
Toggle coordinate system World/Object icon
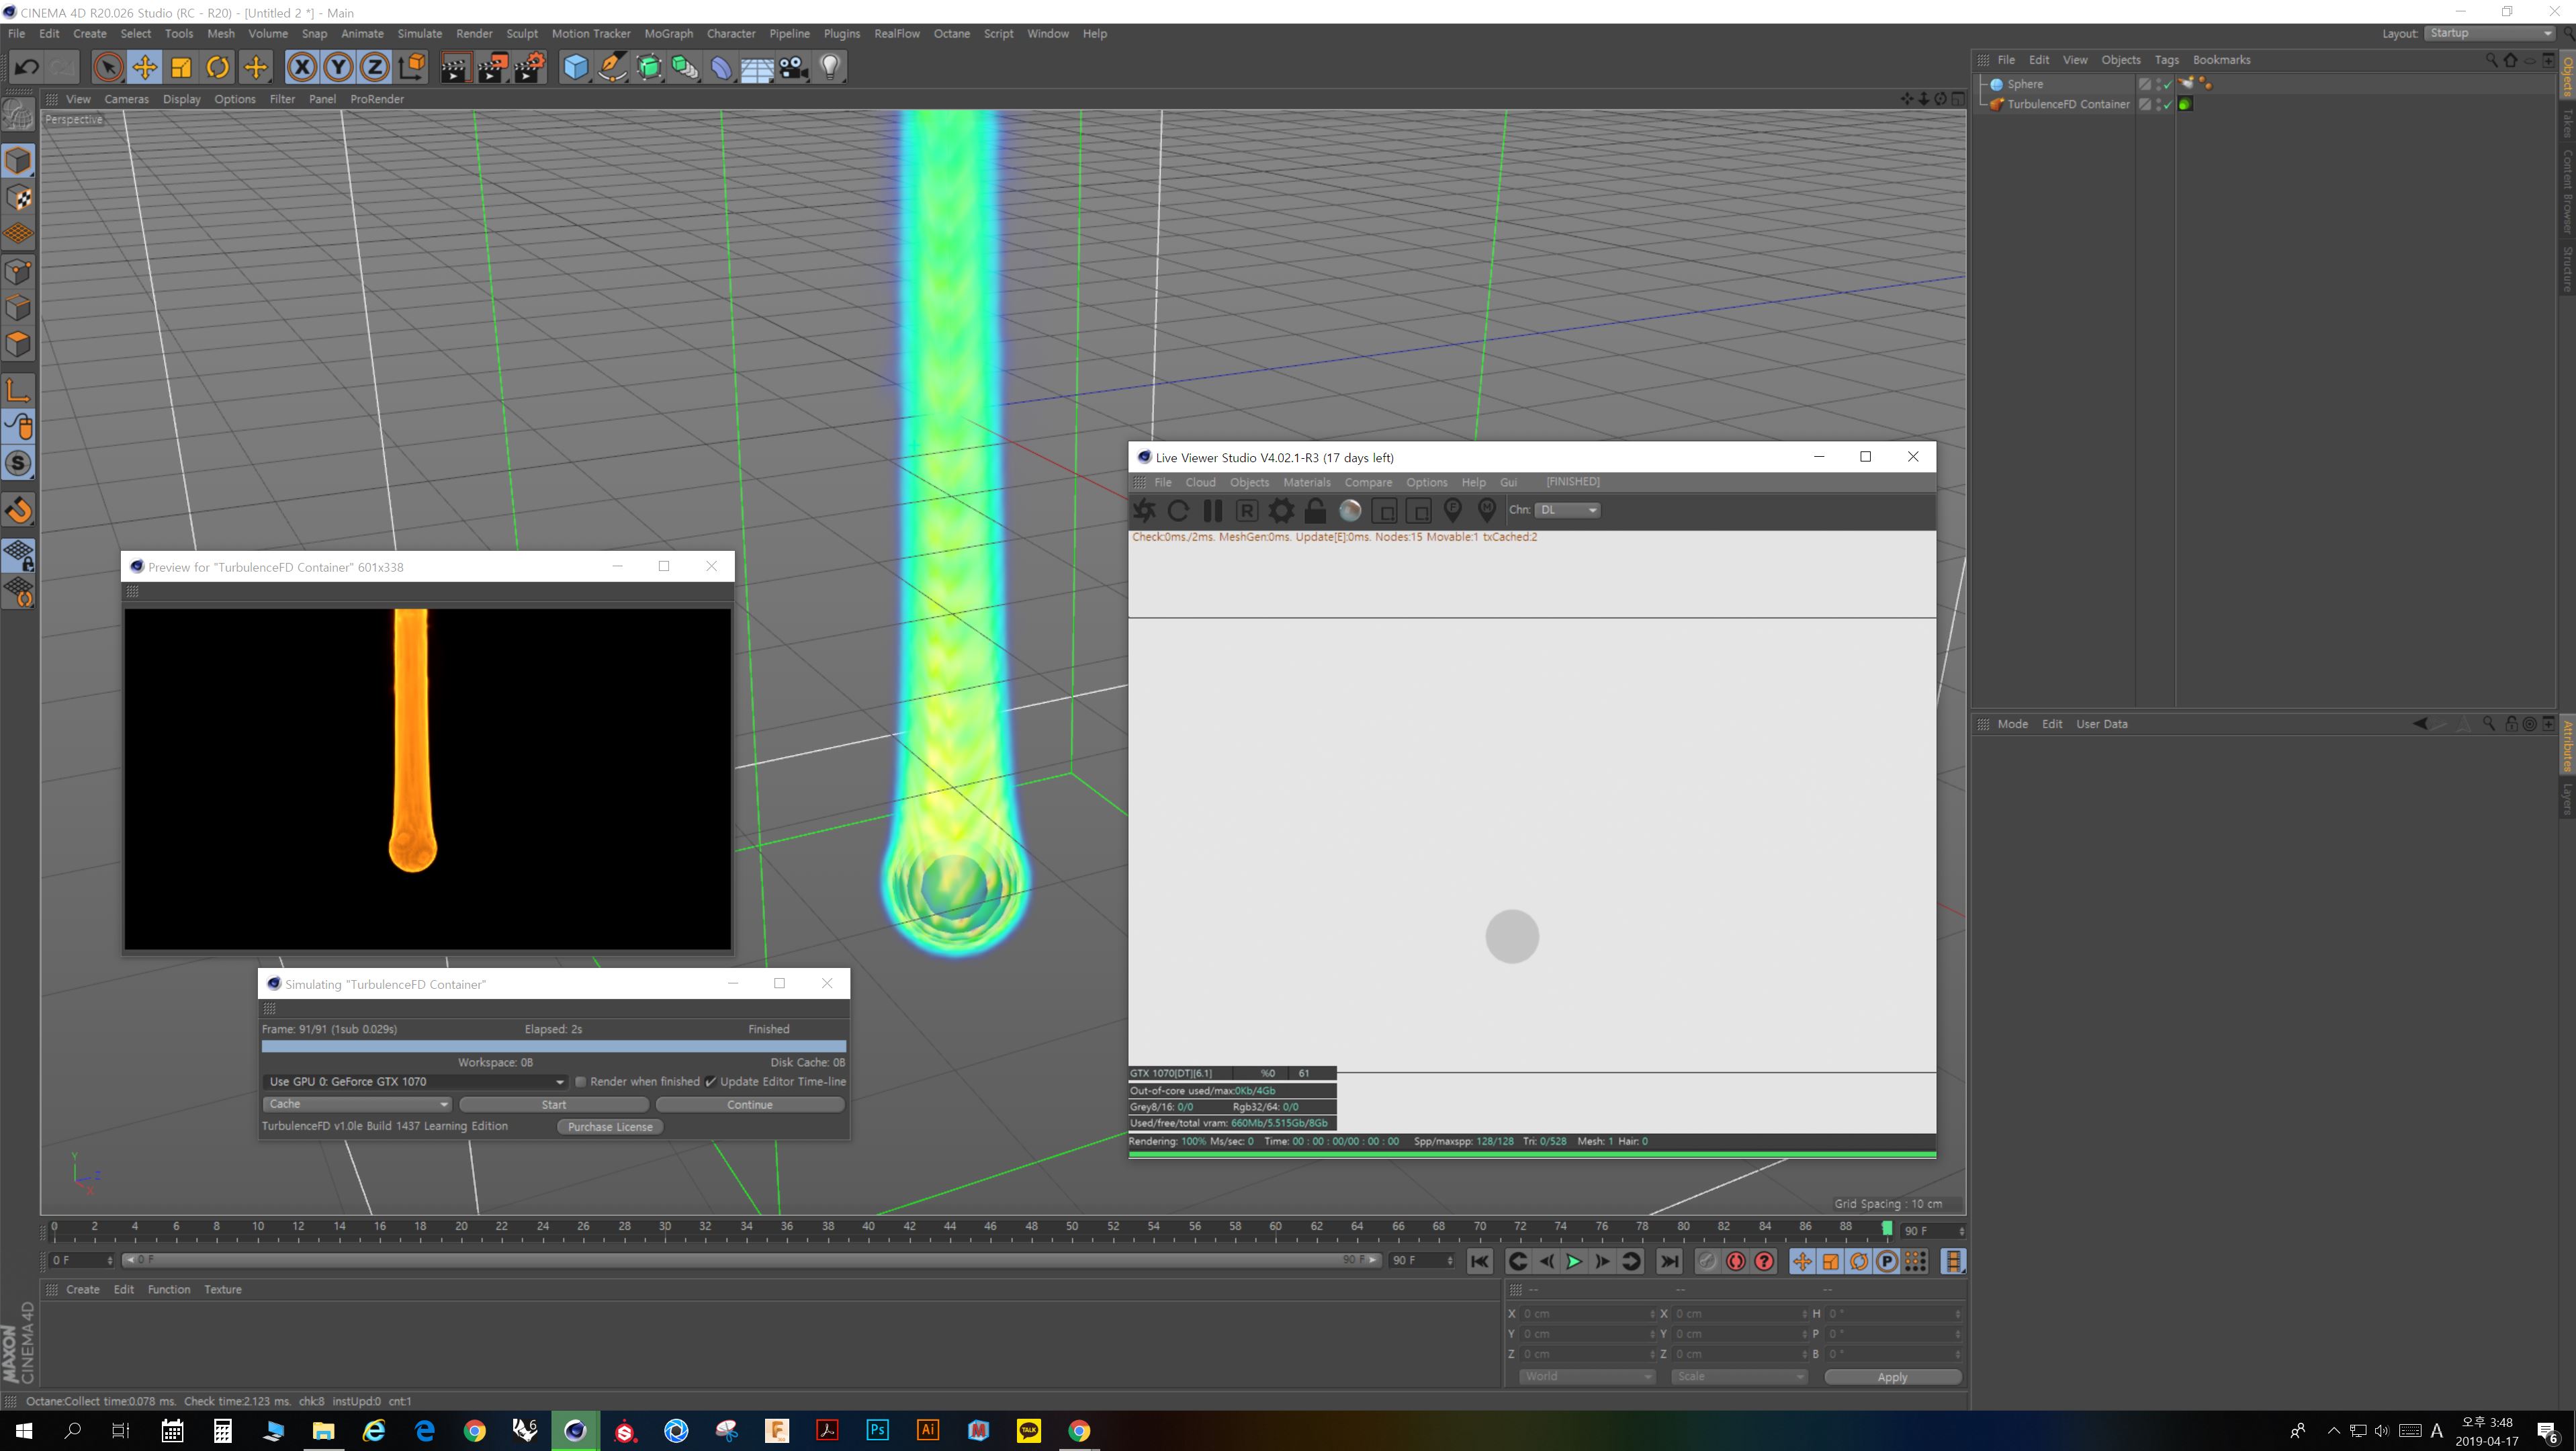411,67
